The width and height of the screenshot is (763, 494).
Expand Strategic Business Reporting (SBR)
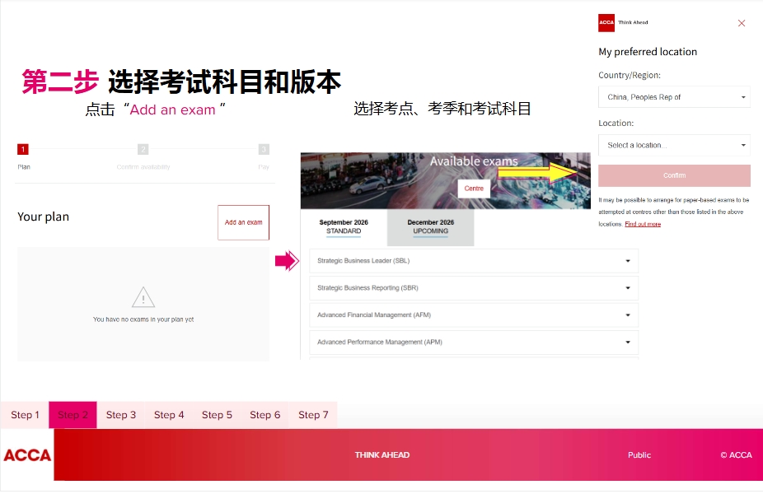(474, 288)
